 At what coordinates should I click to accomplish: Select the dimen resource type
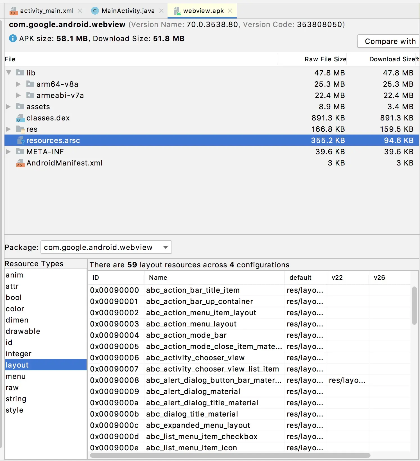tap(46, 320)
